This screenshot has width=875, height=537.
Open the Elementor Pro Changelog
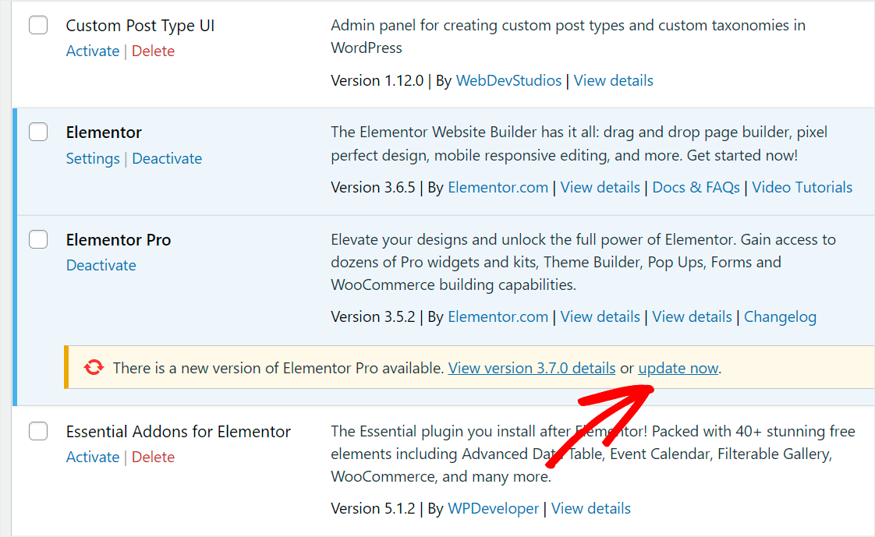[780, 316]
